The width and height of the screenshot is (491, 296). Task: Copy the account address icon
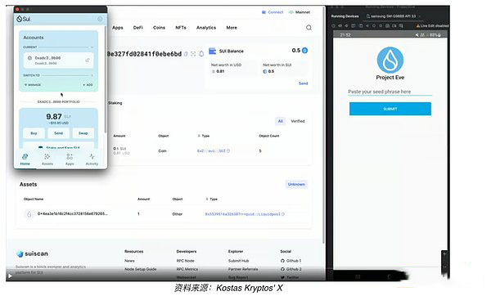click(186, 54)
